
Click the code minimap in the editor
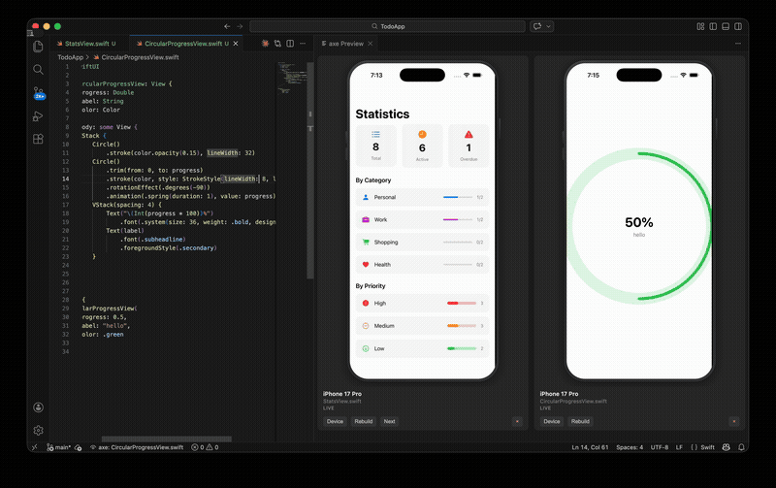(x=292, y=78)
